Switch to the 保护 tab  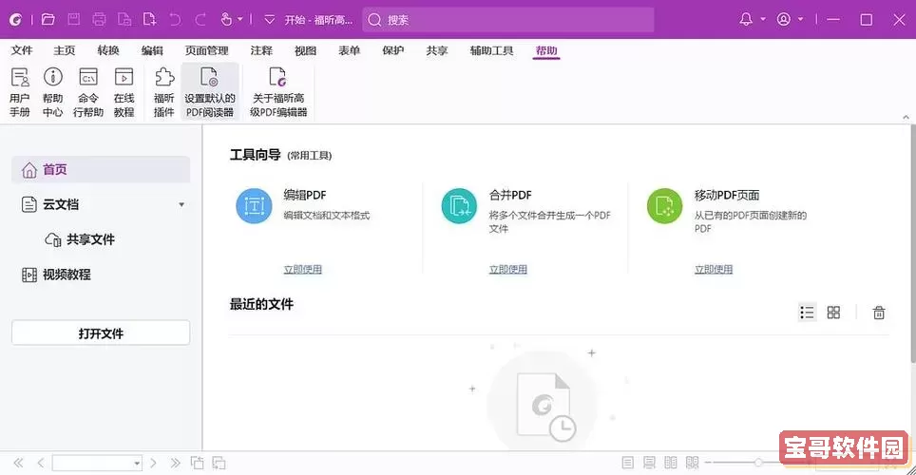pos(392,50)
